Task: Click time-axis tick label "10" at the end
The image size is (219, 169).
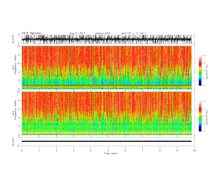Action: pyautogui.click(x=194, y=150)
